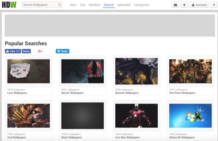Open the God wallpaper thumbnail

click(x=29, y=116)
